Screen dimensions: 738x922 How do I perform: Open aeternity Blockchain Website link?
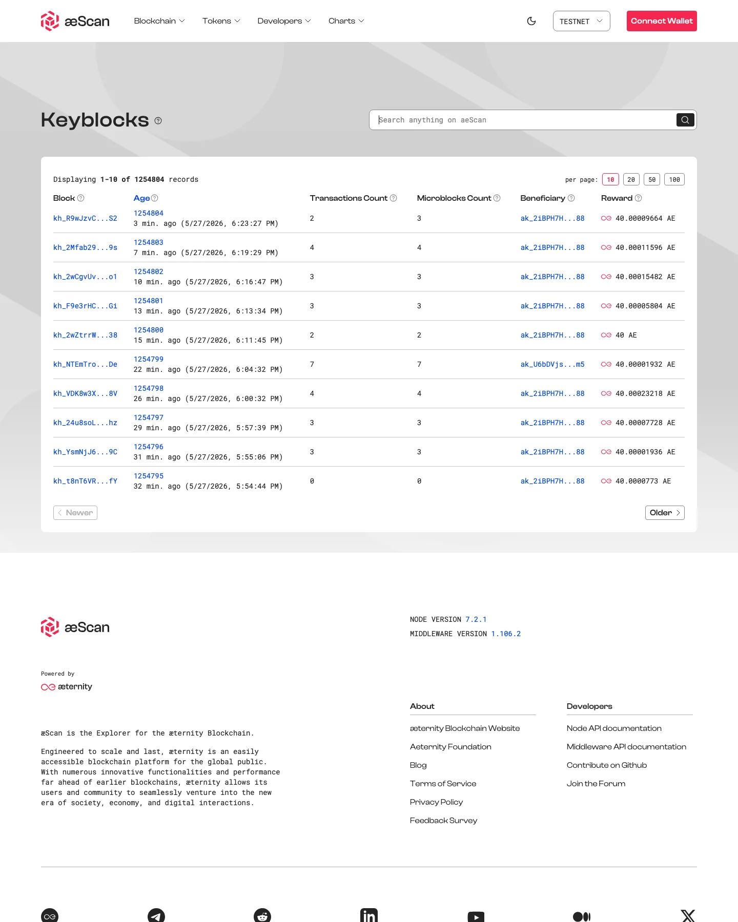pyautogui.click(x=465, y=728)
